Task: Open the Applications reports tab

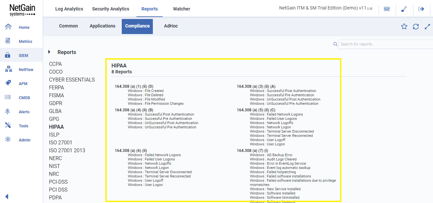Action: 102,26
